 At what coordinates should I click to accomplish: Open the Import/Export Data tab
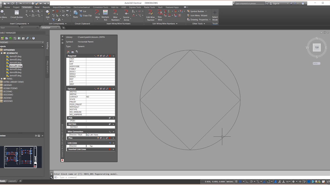pyautogui.click(x=62, y=7)
